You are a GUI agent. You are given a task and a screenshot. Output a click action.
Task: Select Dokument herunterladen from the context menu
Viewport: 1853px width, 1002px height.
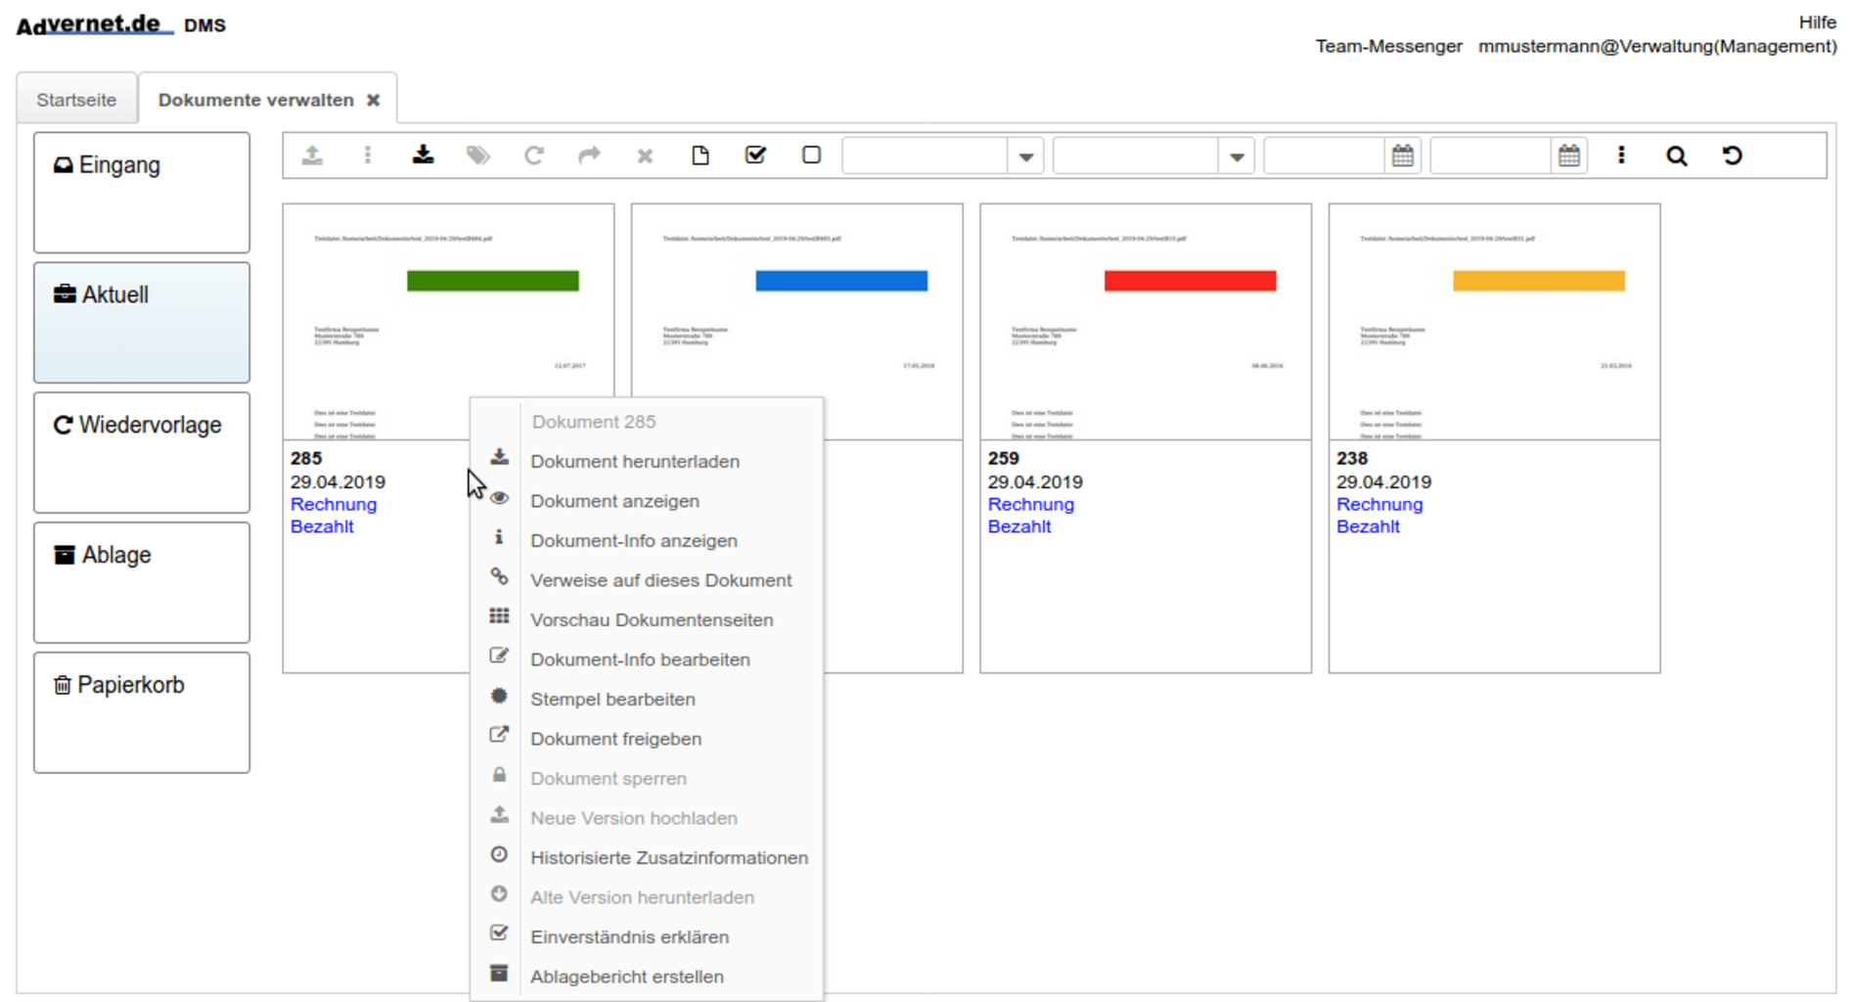point(634,461)
